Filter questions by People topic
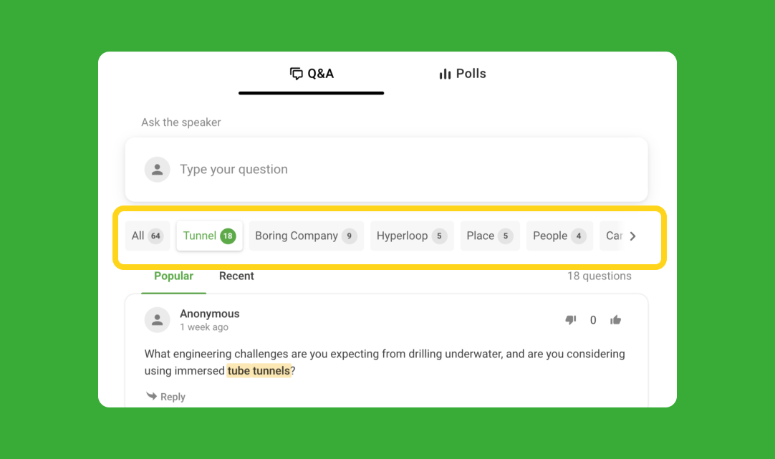Viewport: 775px width, 459px height. [559, 236]
